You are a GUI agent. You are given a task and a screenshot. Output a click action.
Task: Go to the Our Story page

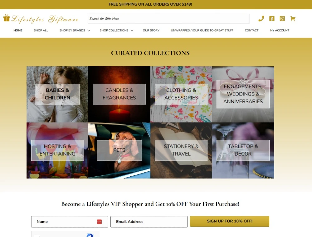(151, 30)
